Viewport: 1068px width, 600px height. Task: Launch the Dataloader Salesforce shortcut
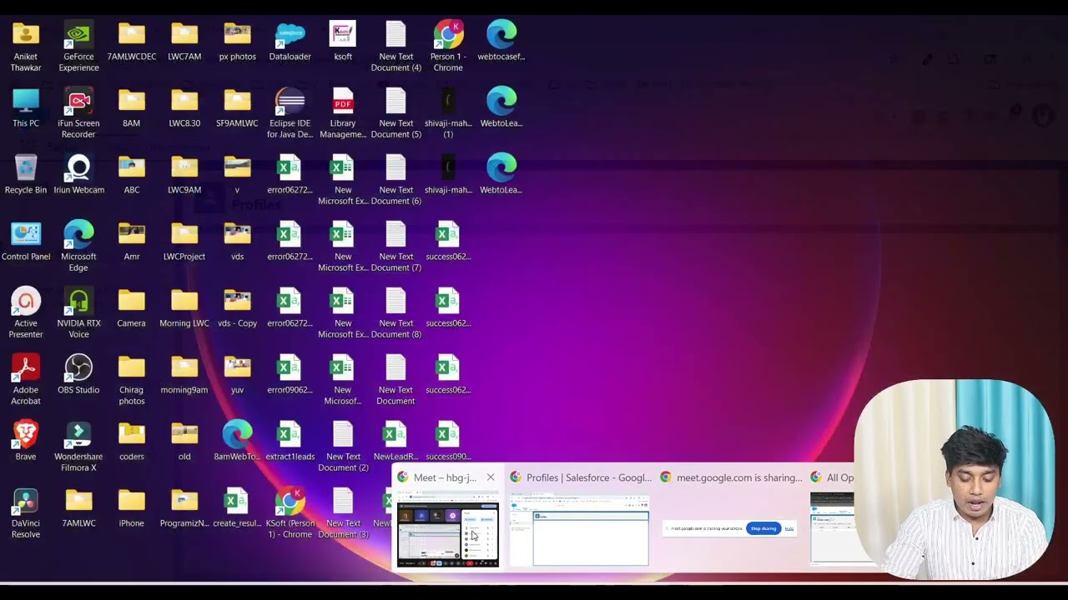coord(290,42)
